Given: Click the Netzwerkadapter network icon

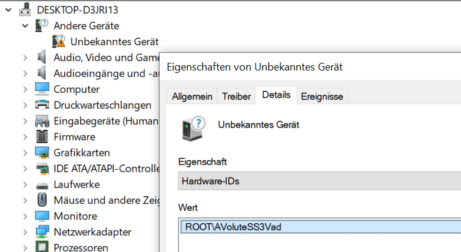Looking at the screenshot, I should click(42, 232).
